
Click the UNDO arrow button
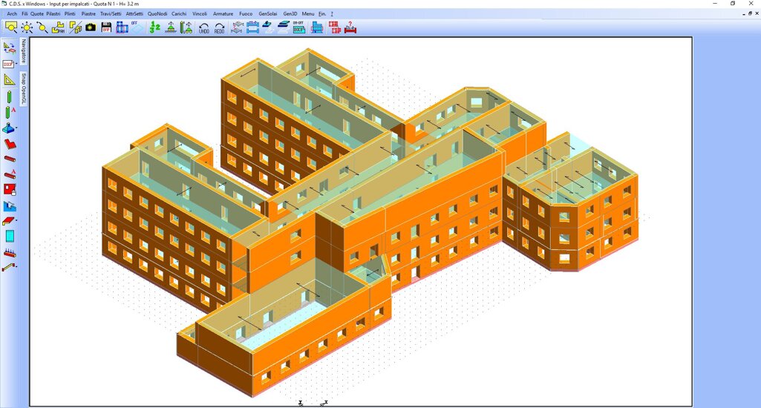[x=203, y=28]
